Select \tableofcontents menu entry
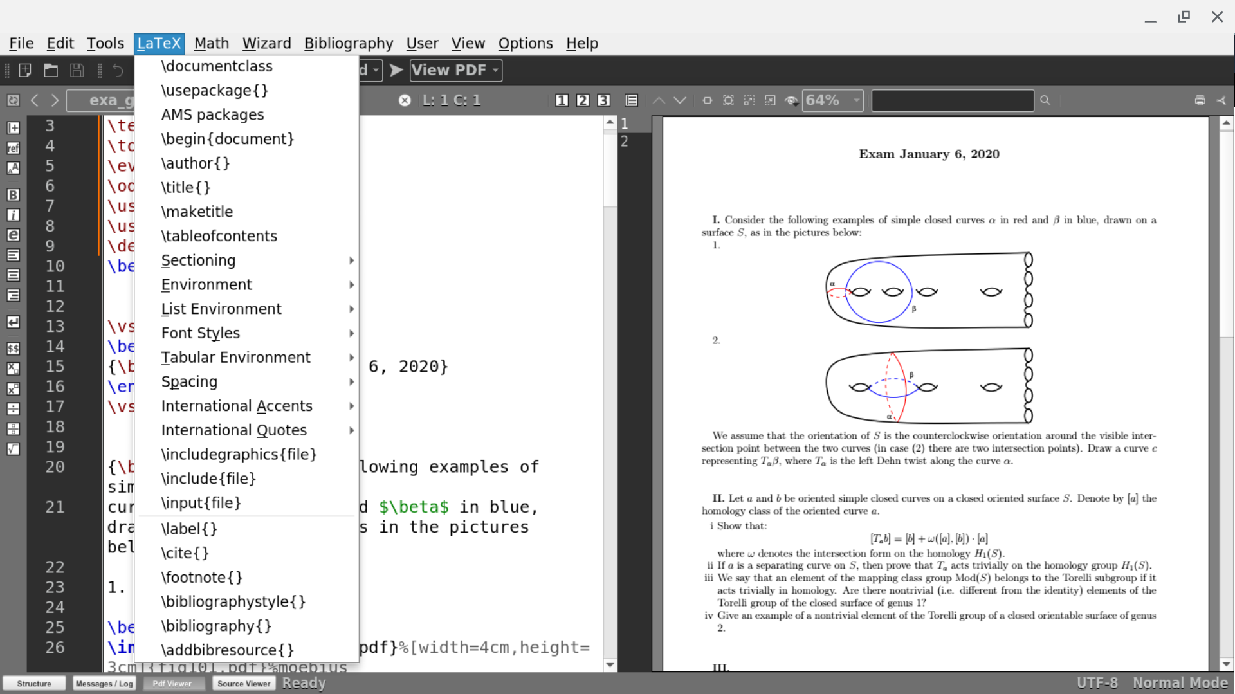1235x694 pixels. coord(248,236)
